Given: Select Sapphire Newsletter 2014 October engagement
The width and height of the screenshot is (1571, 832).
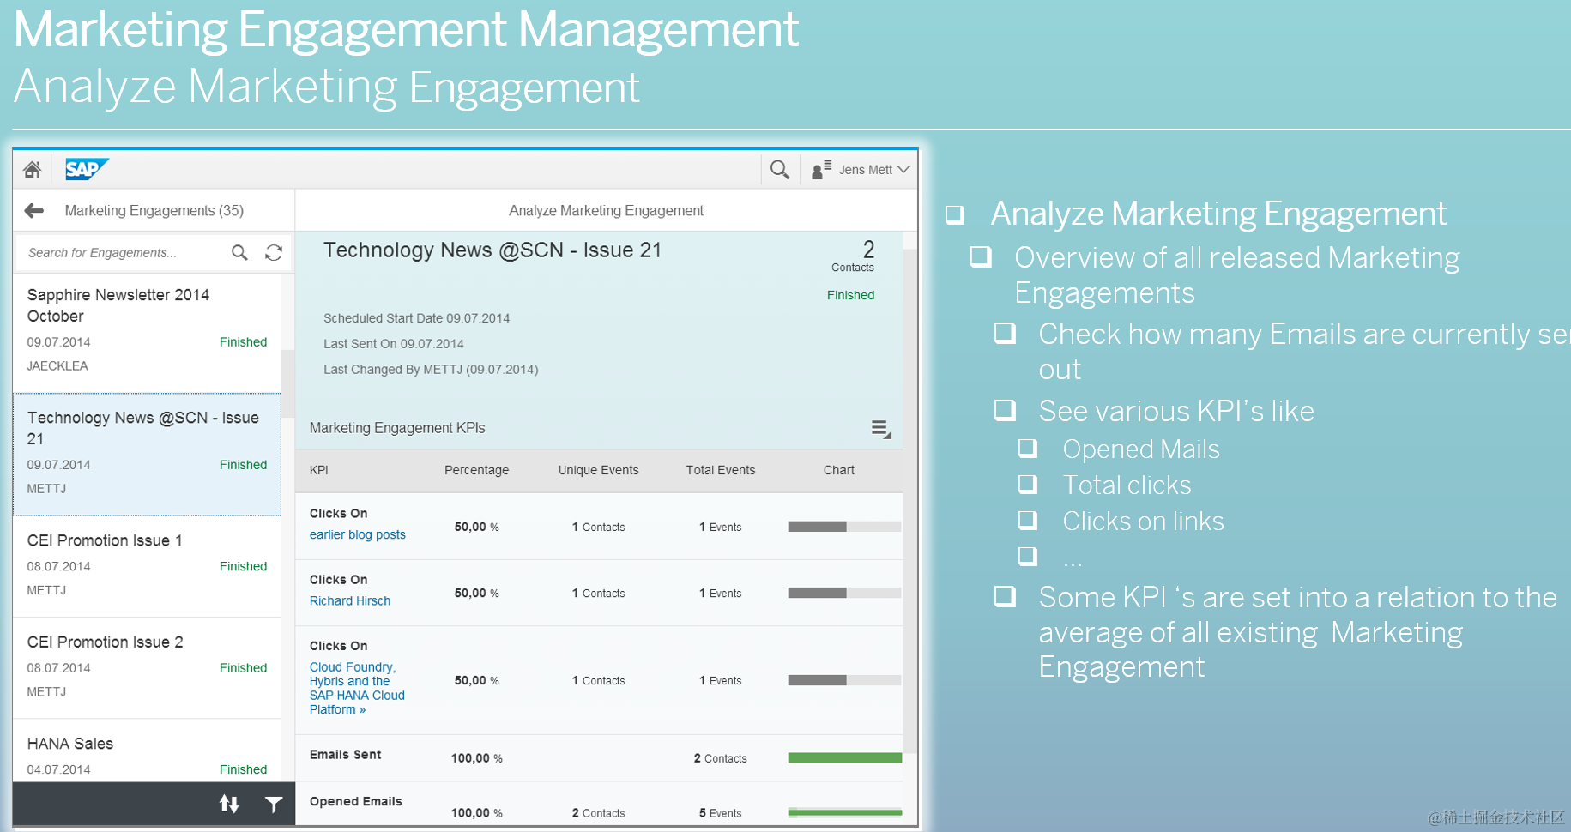Looking at the screenshot, I should pos(148,332).
